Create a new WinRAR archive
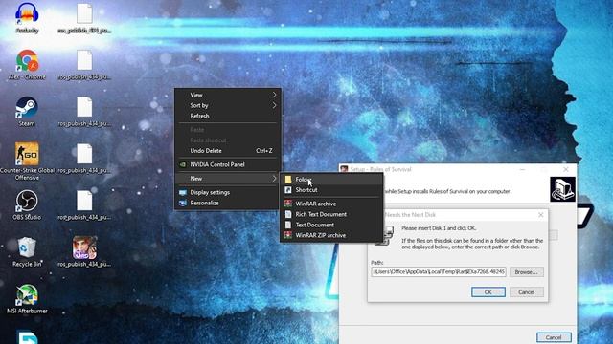 click(331, 204)
